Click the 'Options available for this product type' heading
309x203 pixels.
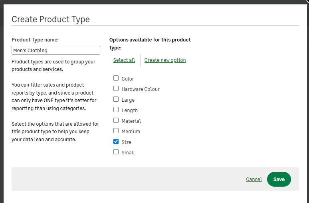click(x=150, y=44)
